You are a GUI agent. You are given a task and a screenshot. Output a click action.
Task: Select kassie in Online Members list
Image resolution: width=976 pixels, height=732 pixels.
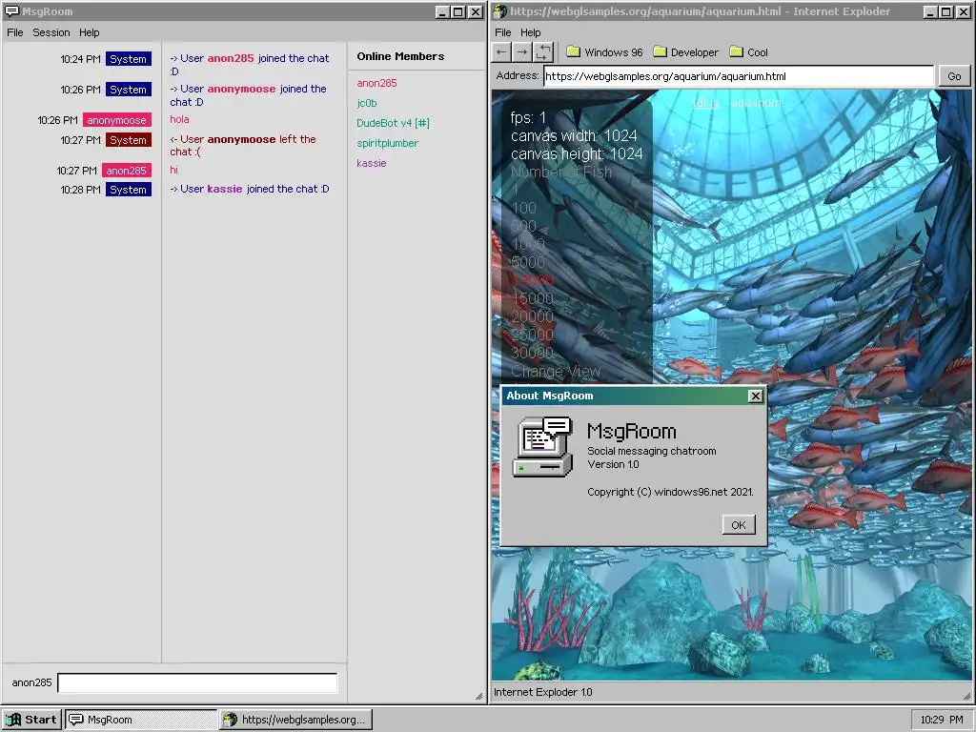[x=371, y=163]
